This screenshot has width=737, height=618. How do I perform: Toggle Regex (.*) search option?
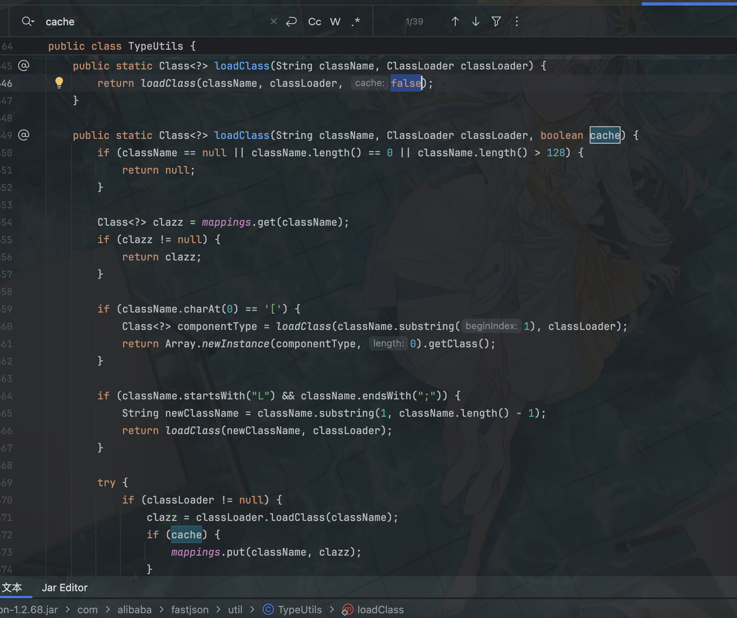pos(355,21)
